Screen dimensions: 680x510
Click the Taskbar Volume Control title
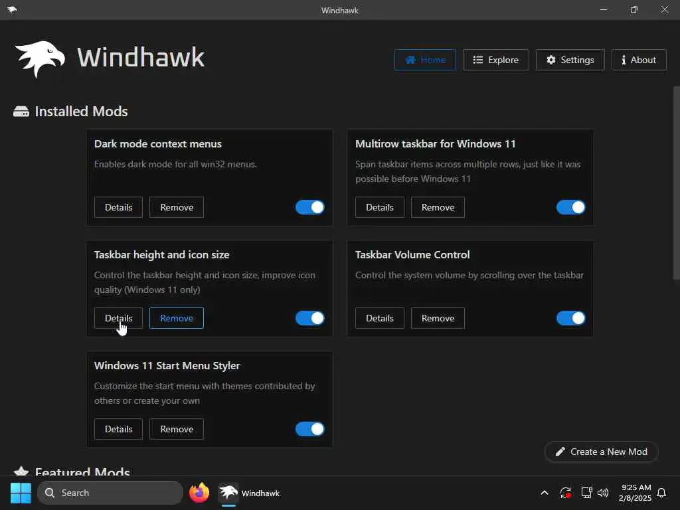pyautogui.click(x=412, y=255)
